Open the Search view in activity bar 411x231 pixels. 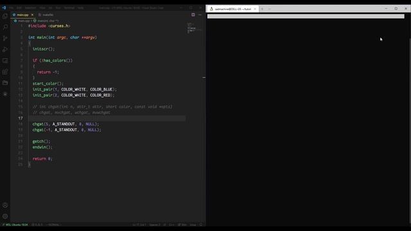(x=5, y=27)
